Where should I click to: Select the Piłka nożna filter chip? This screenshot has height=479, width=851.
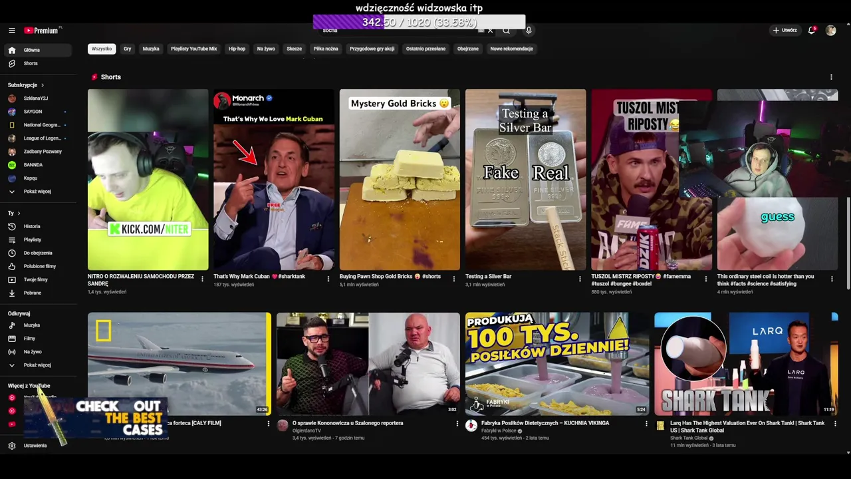(326, 49)
